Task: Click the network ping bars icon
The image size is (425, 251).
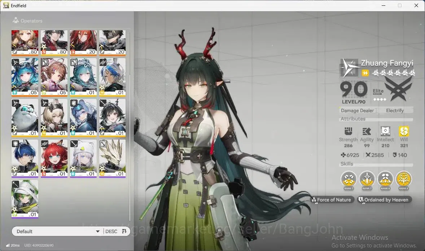Action: 8,245
